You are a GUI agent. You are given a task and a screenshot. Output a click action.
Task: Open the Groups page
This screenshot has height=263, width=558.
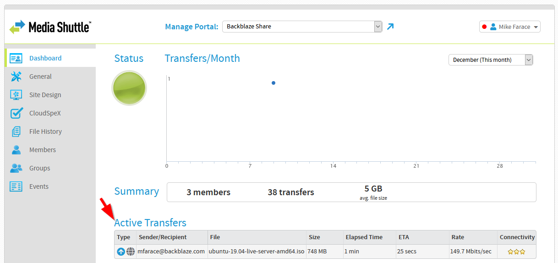pyautogui.click(x=40, y=168)
